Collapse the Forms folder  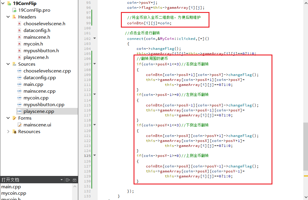(x=8, y=118)
